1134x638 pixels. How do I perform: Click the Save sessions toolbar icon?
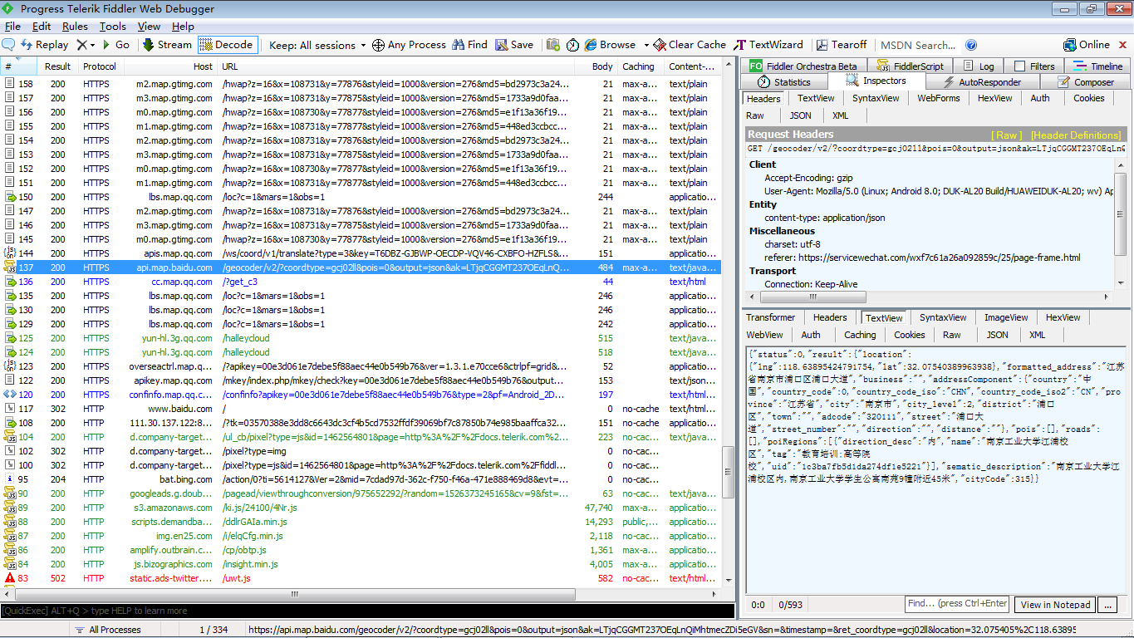coord(514,45)
